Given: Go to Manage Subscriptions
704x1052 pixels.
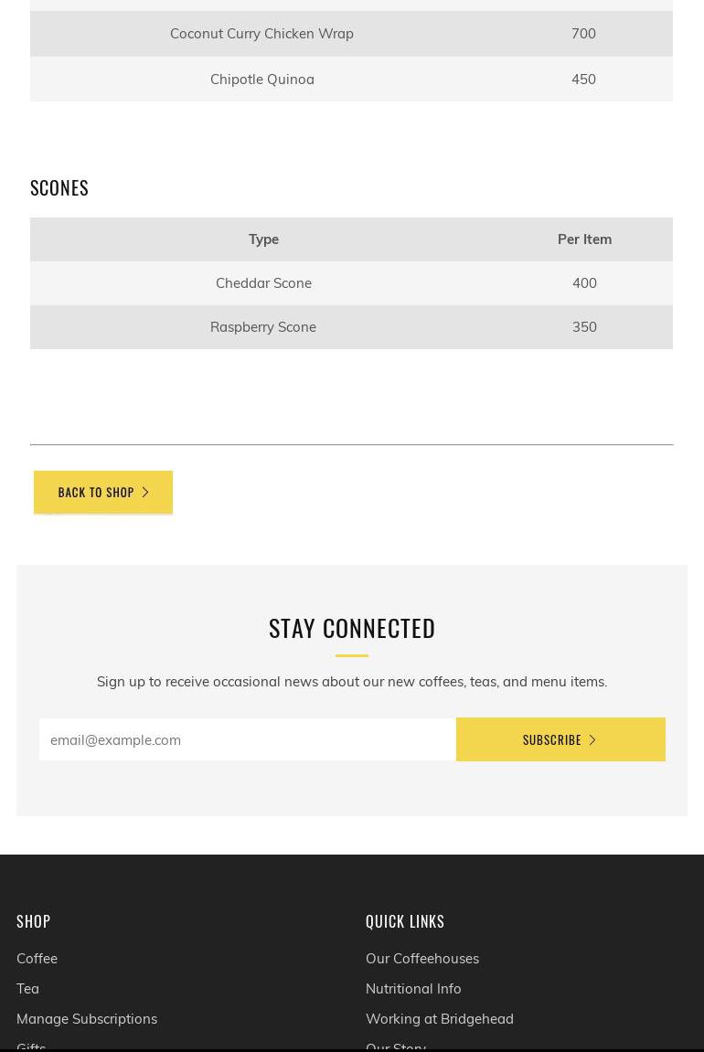Looking at the screenshot, I should [87, 1018].
